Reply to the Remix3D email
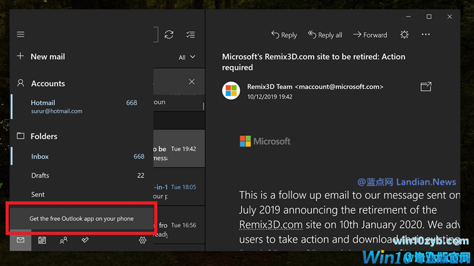The height and width of the screenshot is (266, 474). (284, 35)
